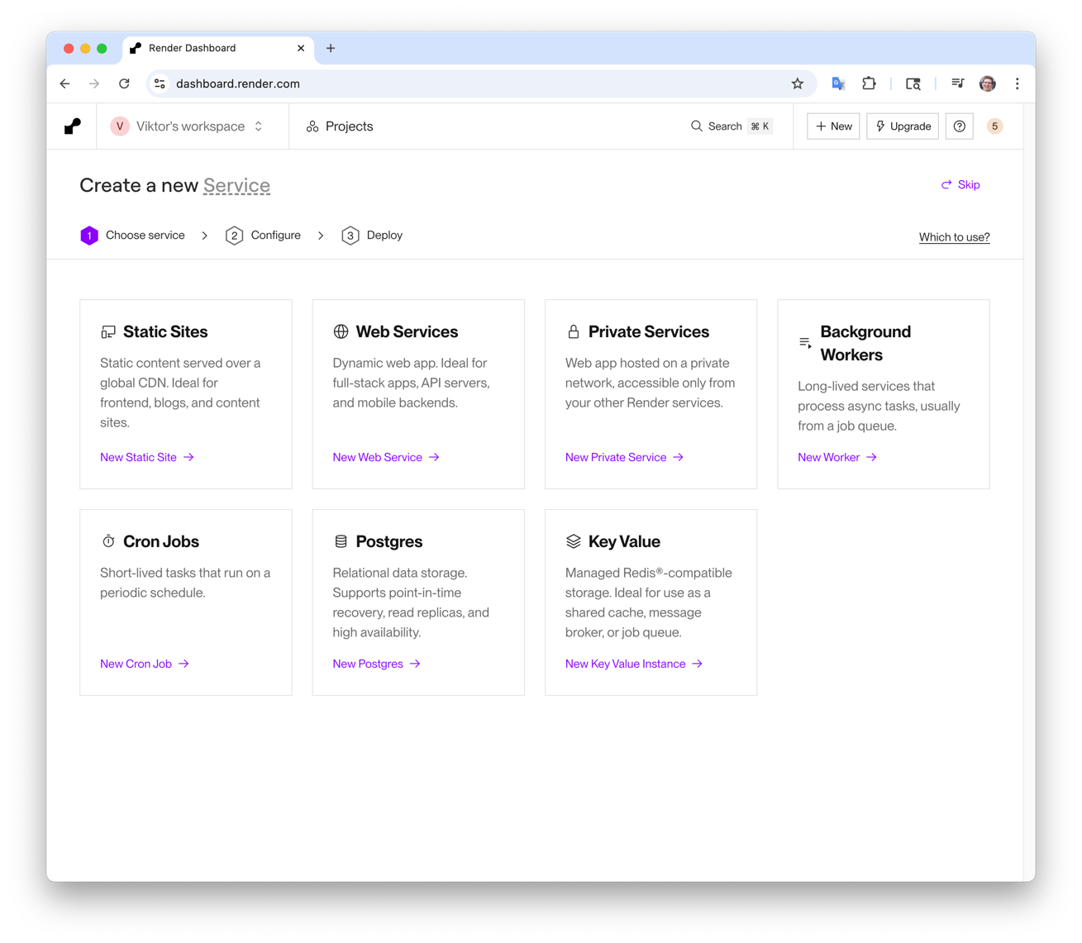
Task: Reload the page with refresh icon
Action: 124,83
